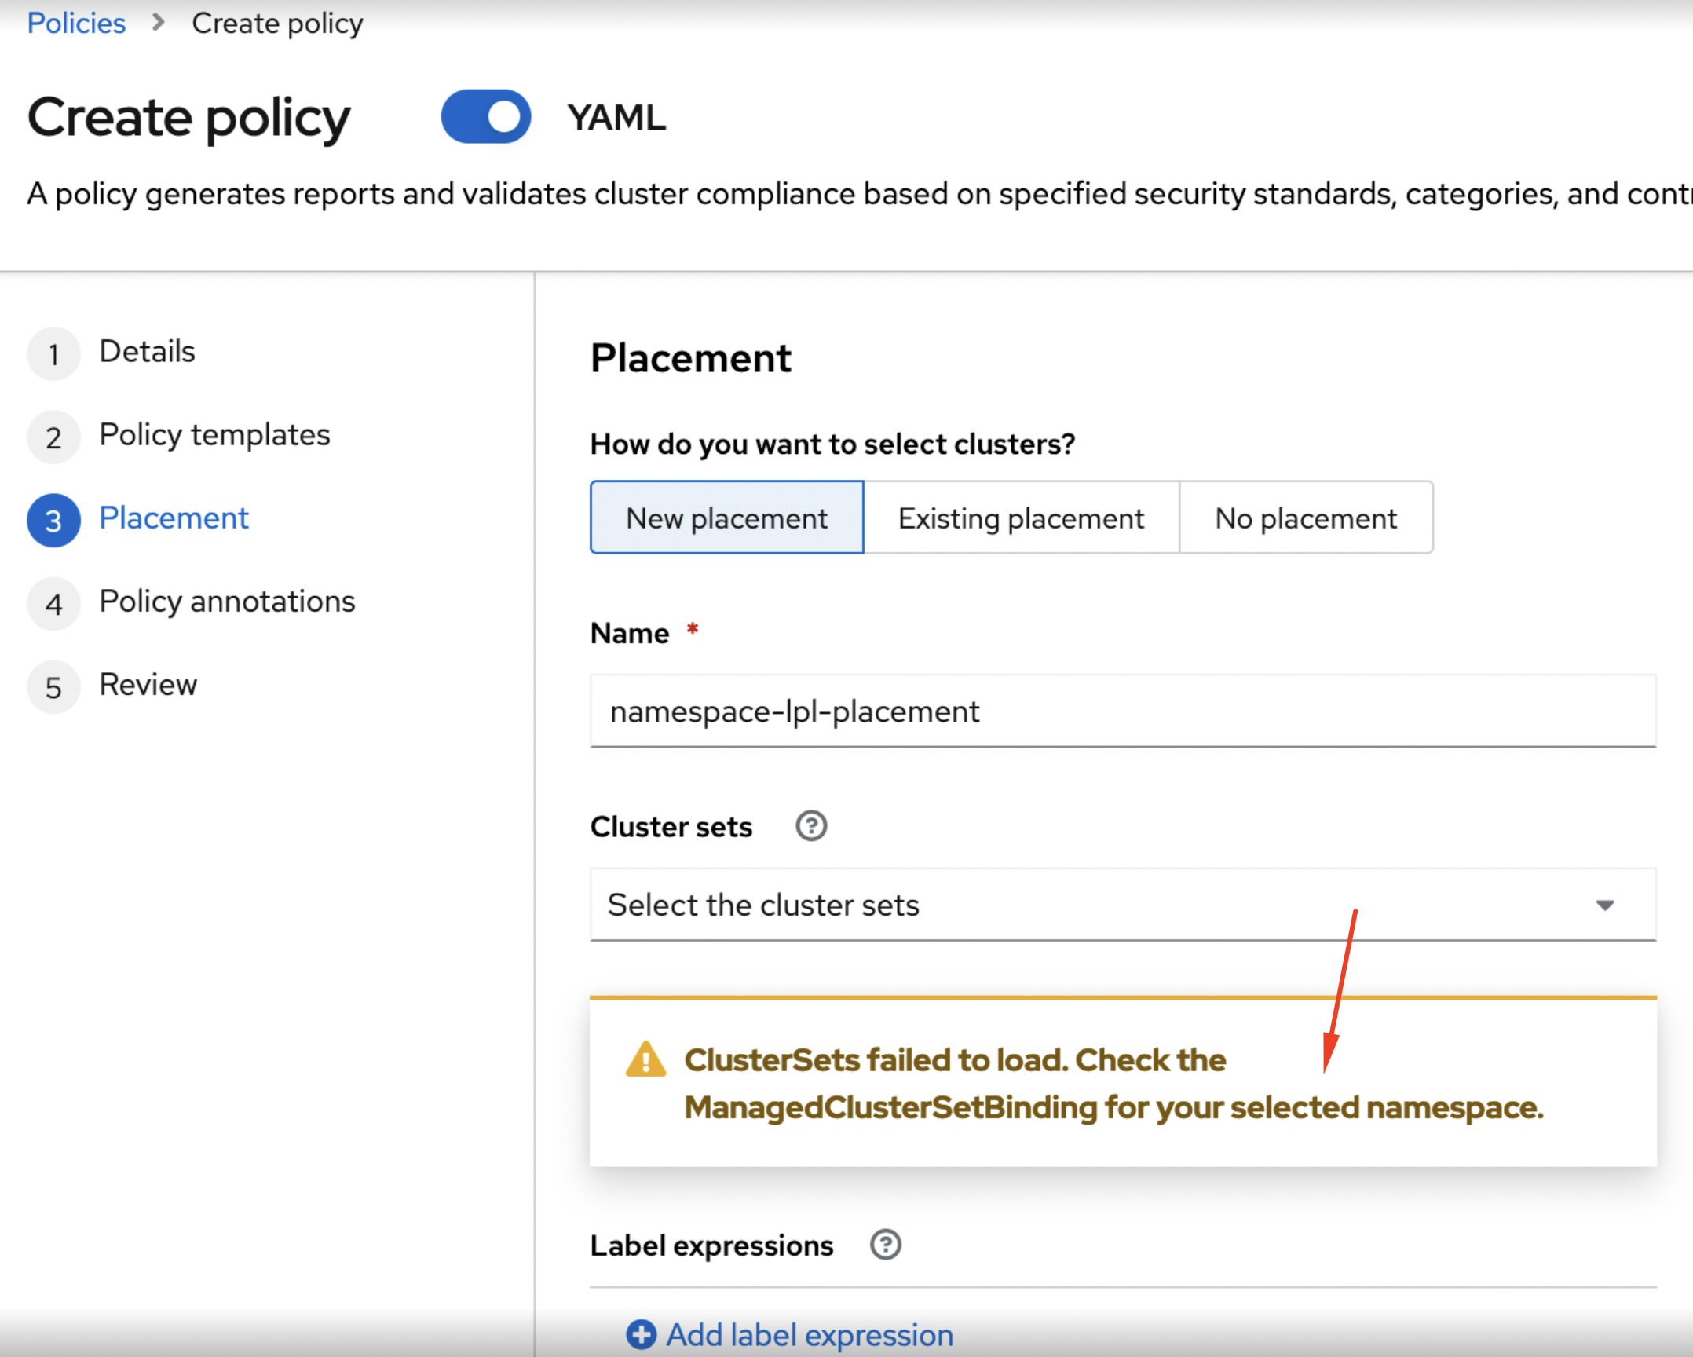Click step 4 number circle
This screenshot has height=1357, width=1693.
click(53, 604)
